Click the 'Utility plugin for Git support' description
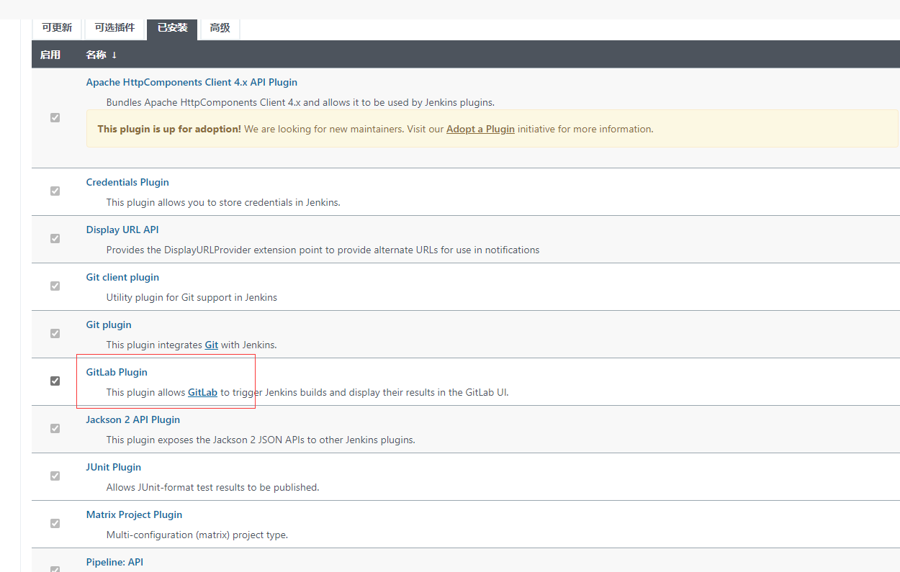This screenshot has height=572, width=900. [x=192, y=297]
